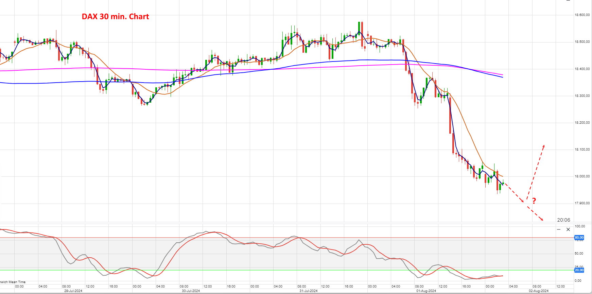Viewport: 592px width, 294px height.
Task: Click the 17.900,00 price axis label
Action: [x=582, y=203]
